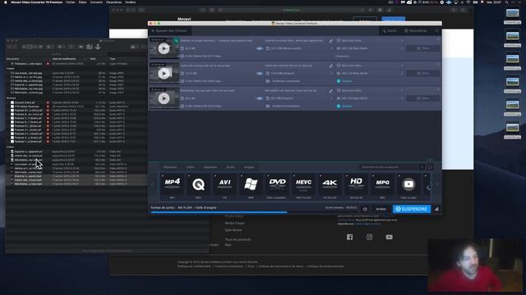
Task: Click pencil rename icon on 'mettre des' row
Action: click(x=330, y=66)
